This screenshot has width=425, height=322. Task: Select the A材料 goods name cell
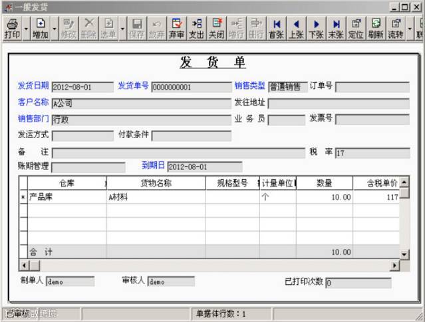(x=156, y=197)
